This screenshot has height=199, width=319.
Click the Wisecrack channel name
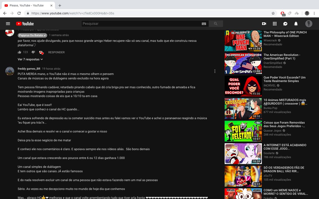coord(270,40)
